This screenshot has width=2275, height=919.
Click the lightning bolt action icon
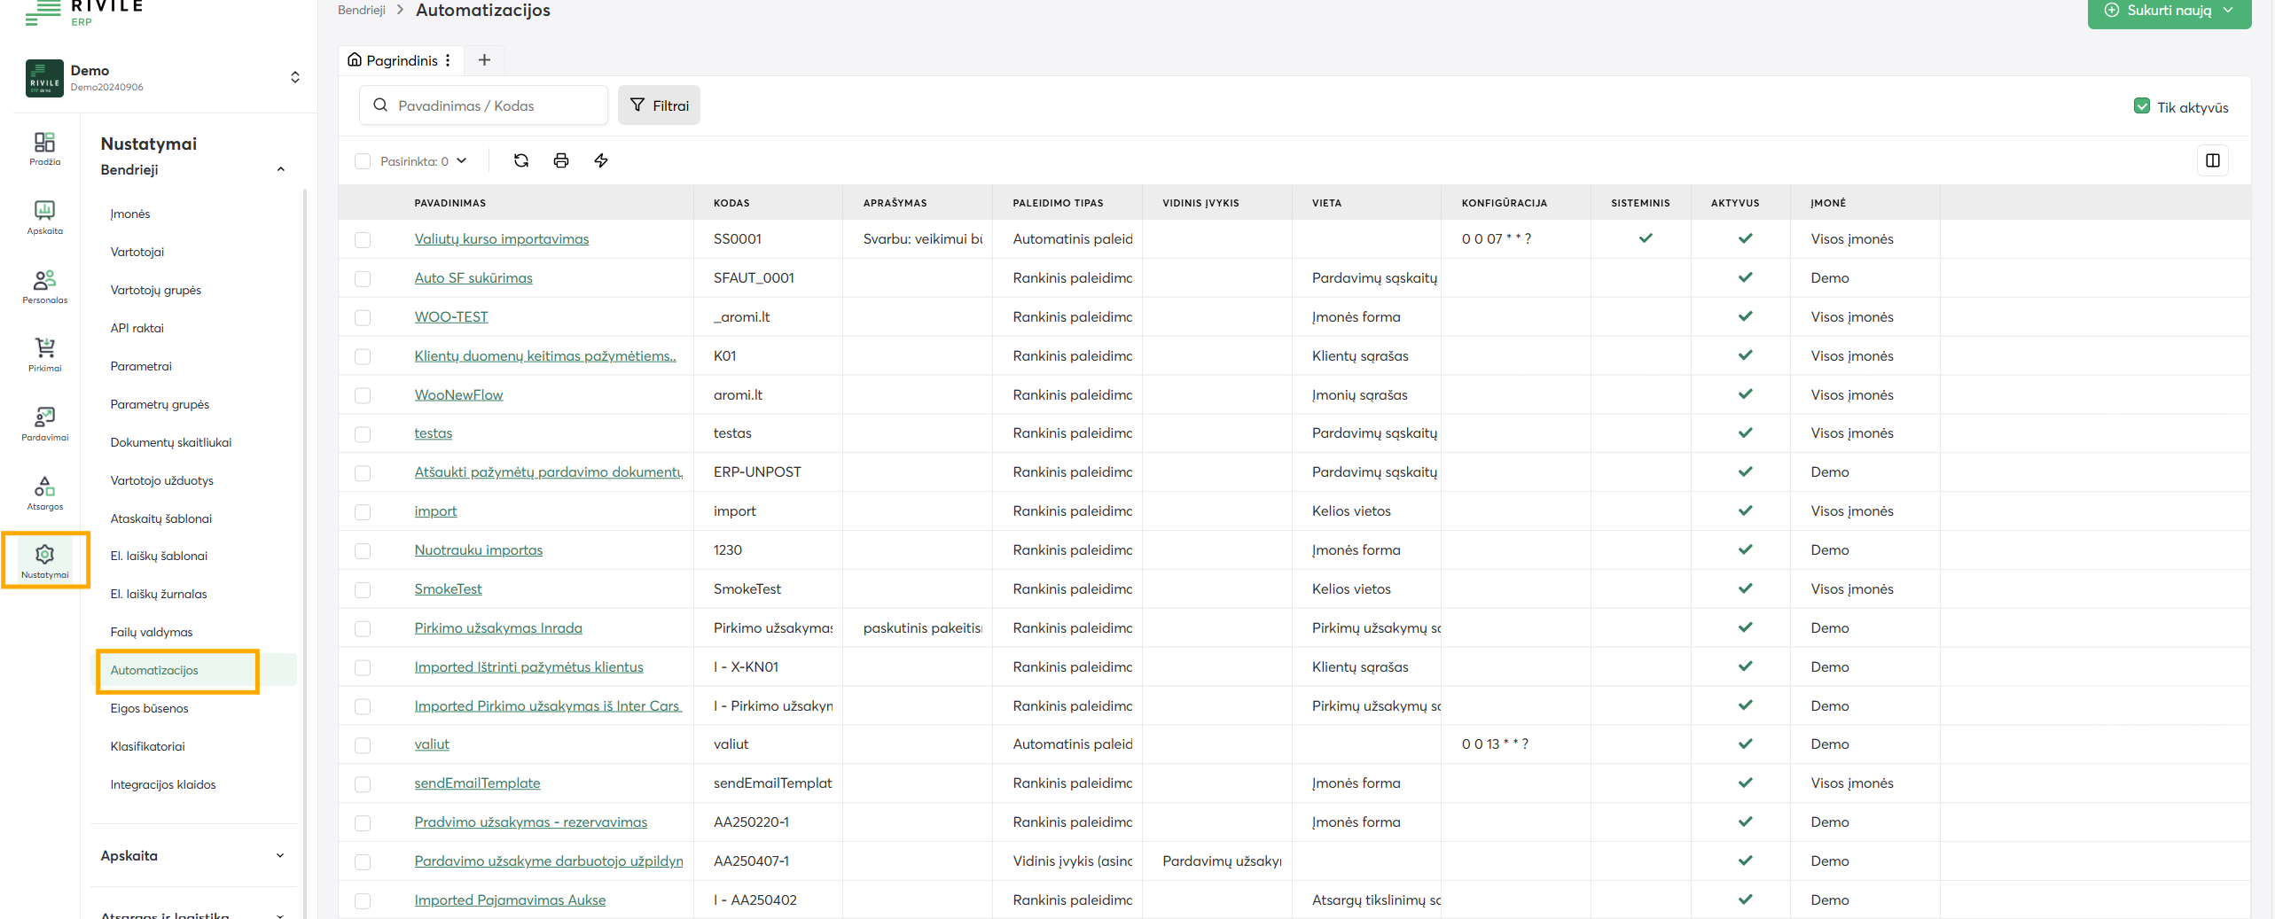[601, 160]
